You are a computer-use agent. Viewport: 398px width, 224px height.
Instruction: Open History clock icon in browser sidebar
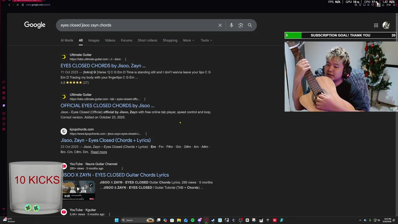pos(4,119)
